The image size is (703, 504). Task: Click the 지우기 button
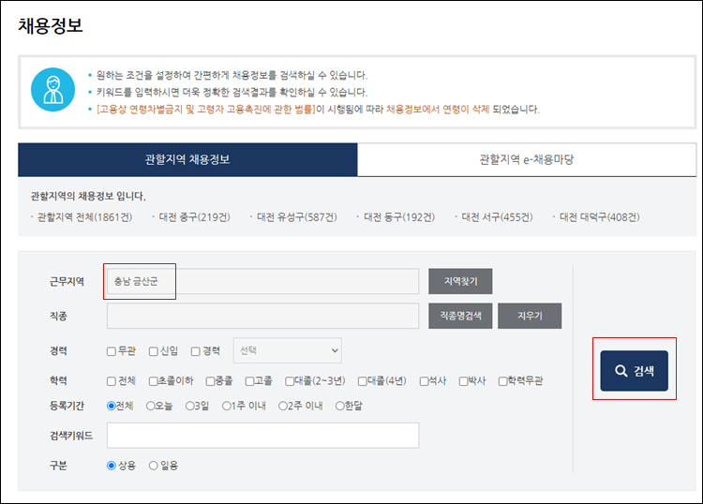[530, 316]
